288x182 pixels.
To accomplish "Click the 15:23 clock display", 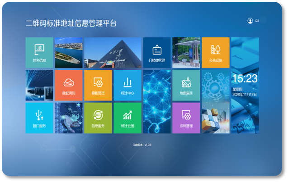I will [x=245, y=78].
